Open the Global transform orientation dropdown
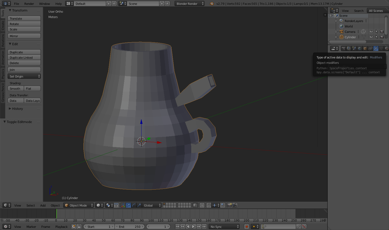The image size is (389, 230). point(152,205)
